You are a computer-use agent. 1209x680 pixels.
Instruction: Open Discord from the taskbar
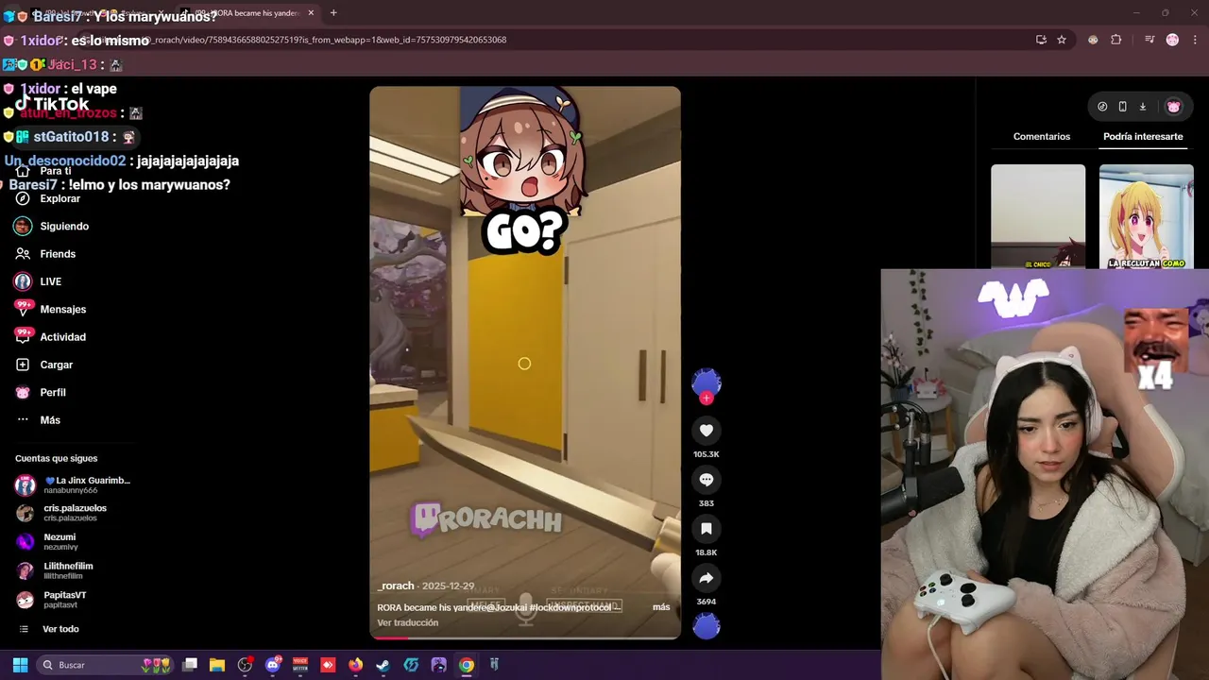(273, 665)
